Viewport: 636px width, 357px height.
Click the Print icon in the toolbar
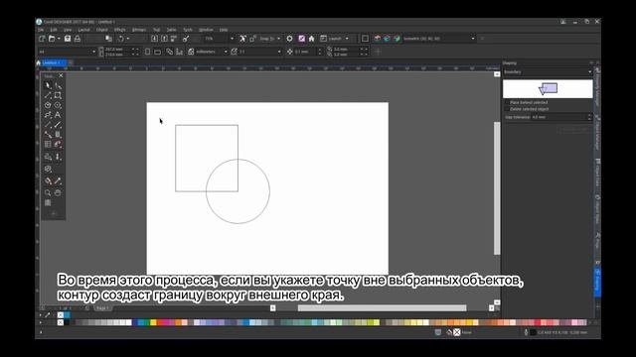[x=78, y=39]
